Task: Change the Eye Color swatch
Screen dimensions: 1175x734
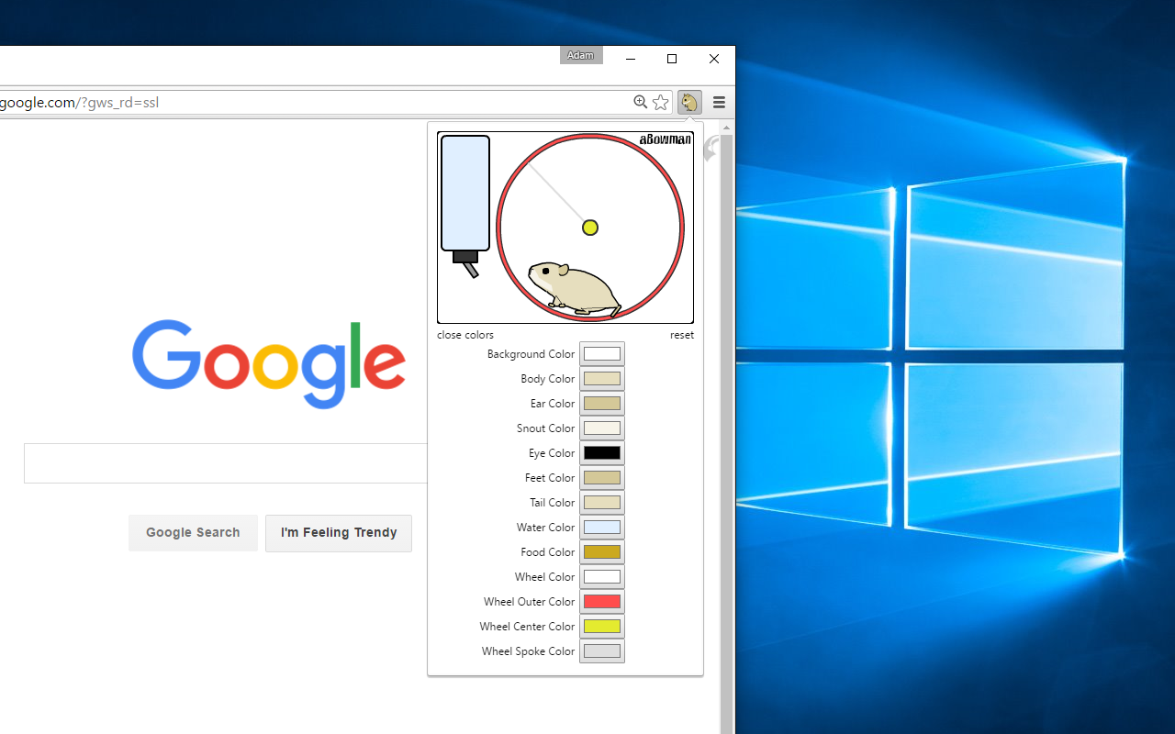Action: tap(602, 453)
